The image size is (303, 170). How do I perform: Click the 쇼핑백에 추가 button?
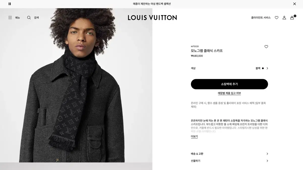[229, 84]
